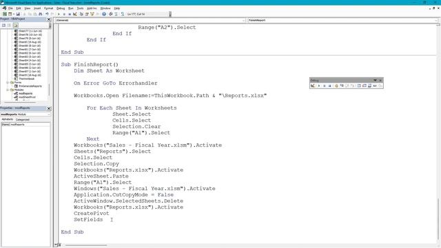Select modReports module in Project tree

click(x=25, y=94)
